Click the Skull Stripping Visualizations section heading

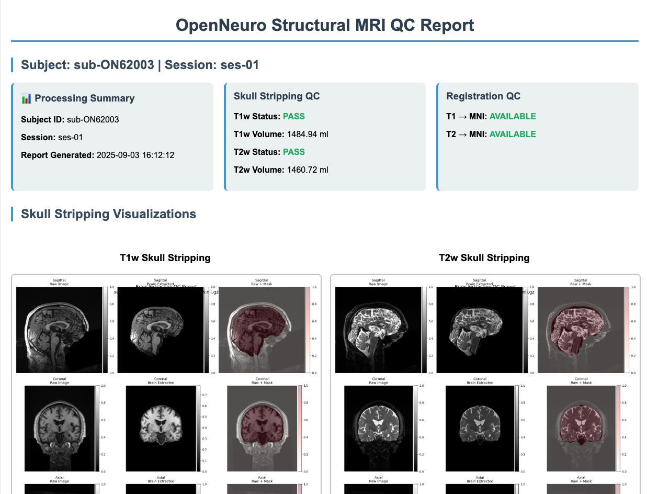coord(108,214)
